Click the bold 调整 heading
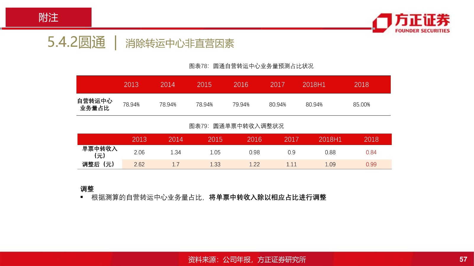Viewport: 474px width, 266px height. (87, 189)
